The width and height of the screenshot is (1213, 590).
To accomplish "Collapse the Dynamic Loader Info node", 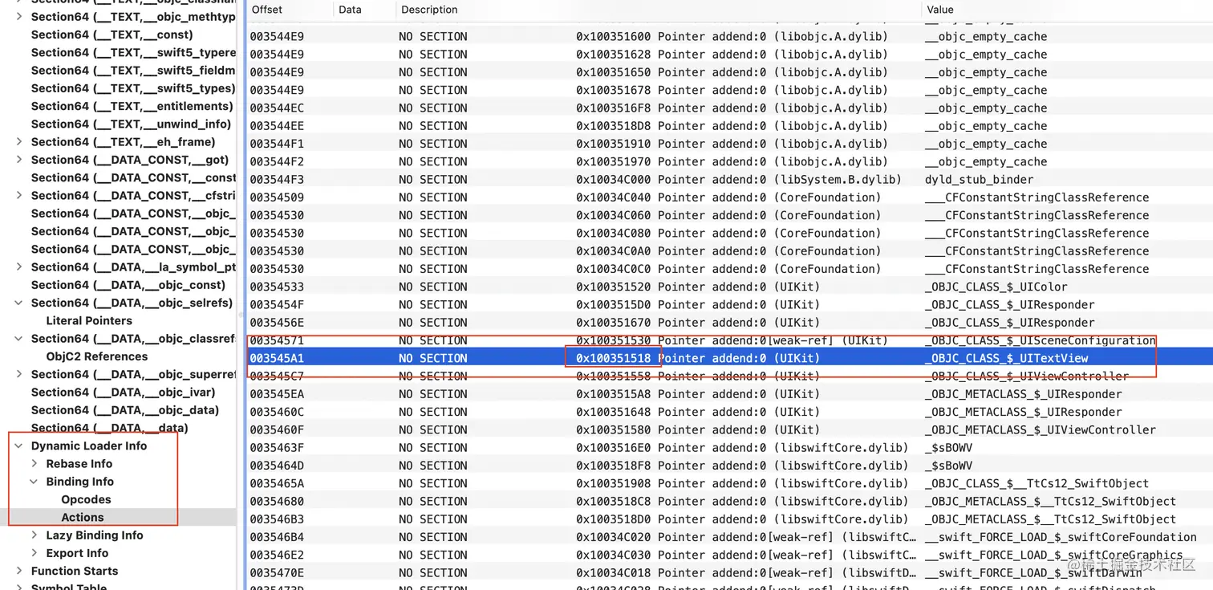I will pyautogui.click(x=18, y=446).
